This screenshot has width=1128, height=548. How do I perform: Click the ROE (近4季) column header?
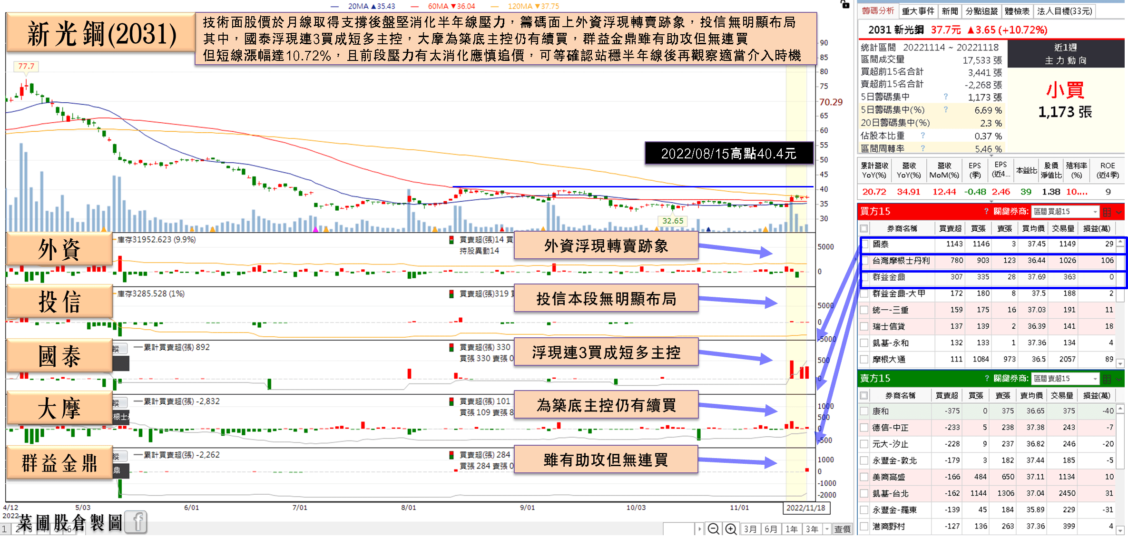tap(1108, 170)
